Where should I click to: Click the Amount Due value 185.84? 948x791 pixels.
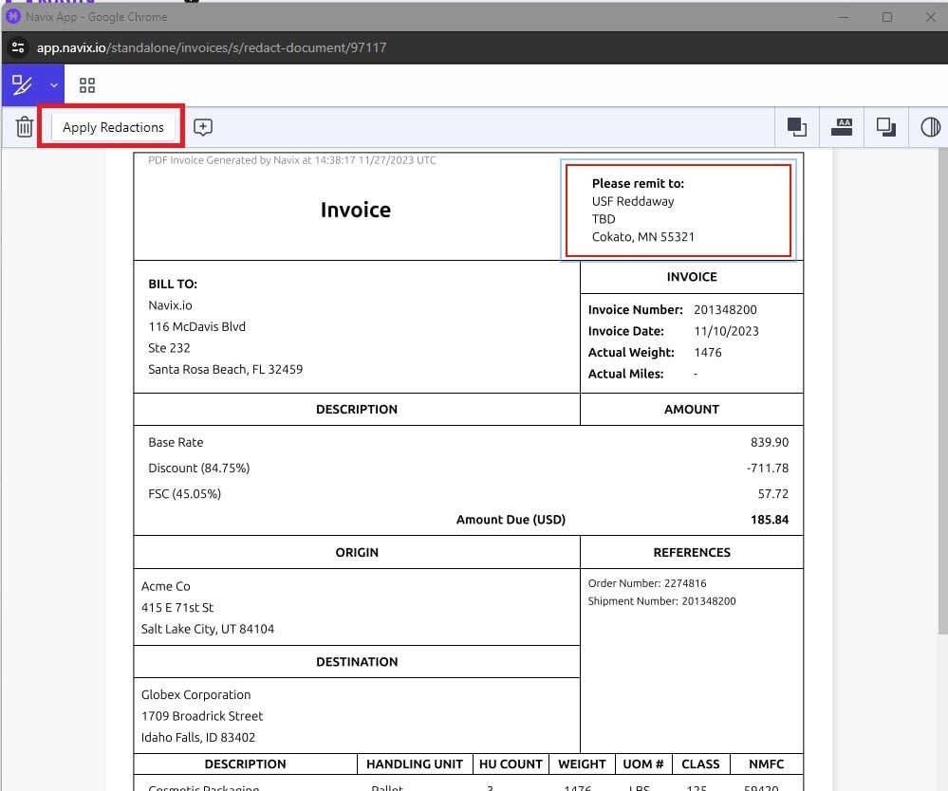[x=769, y=520]
